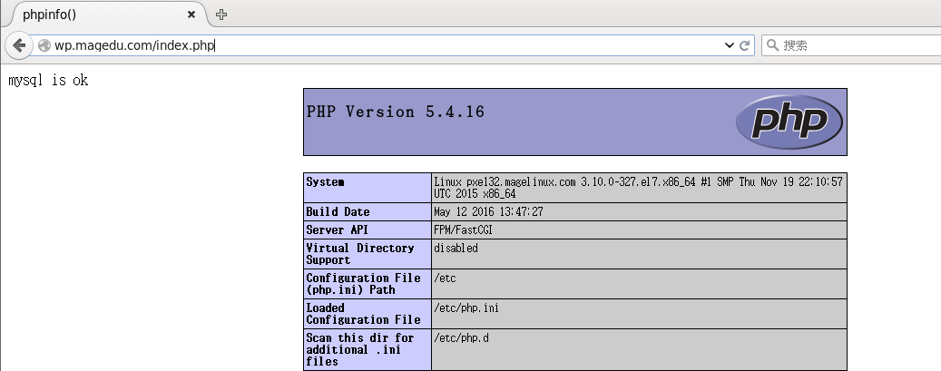Open a new tab with plus icon
The width and height of the screenshot is (941, 371).
pyautogui.click(x=221, y=15)
